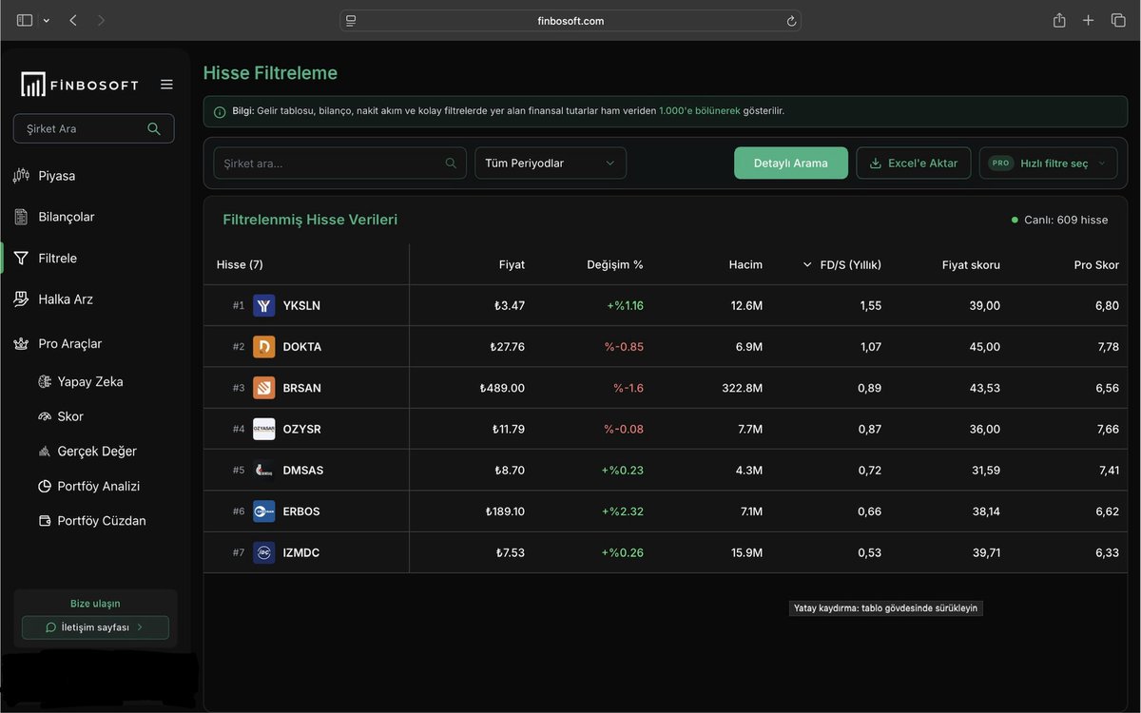The height and width of the screenshot is (713, 1141).
Task: Click the Safari sidebar toggle icon
Action: pos(25,20)
